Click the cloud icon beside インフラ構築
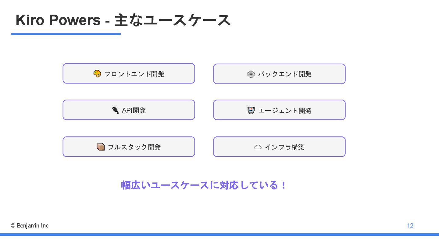Image resolution: width=439 pixels, height=247 pixels. tap(258, 147)
